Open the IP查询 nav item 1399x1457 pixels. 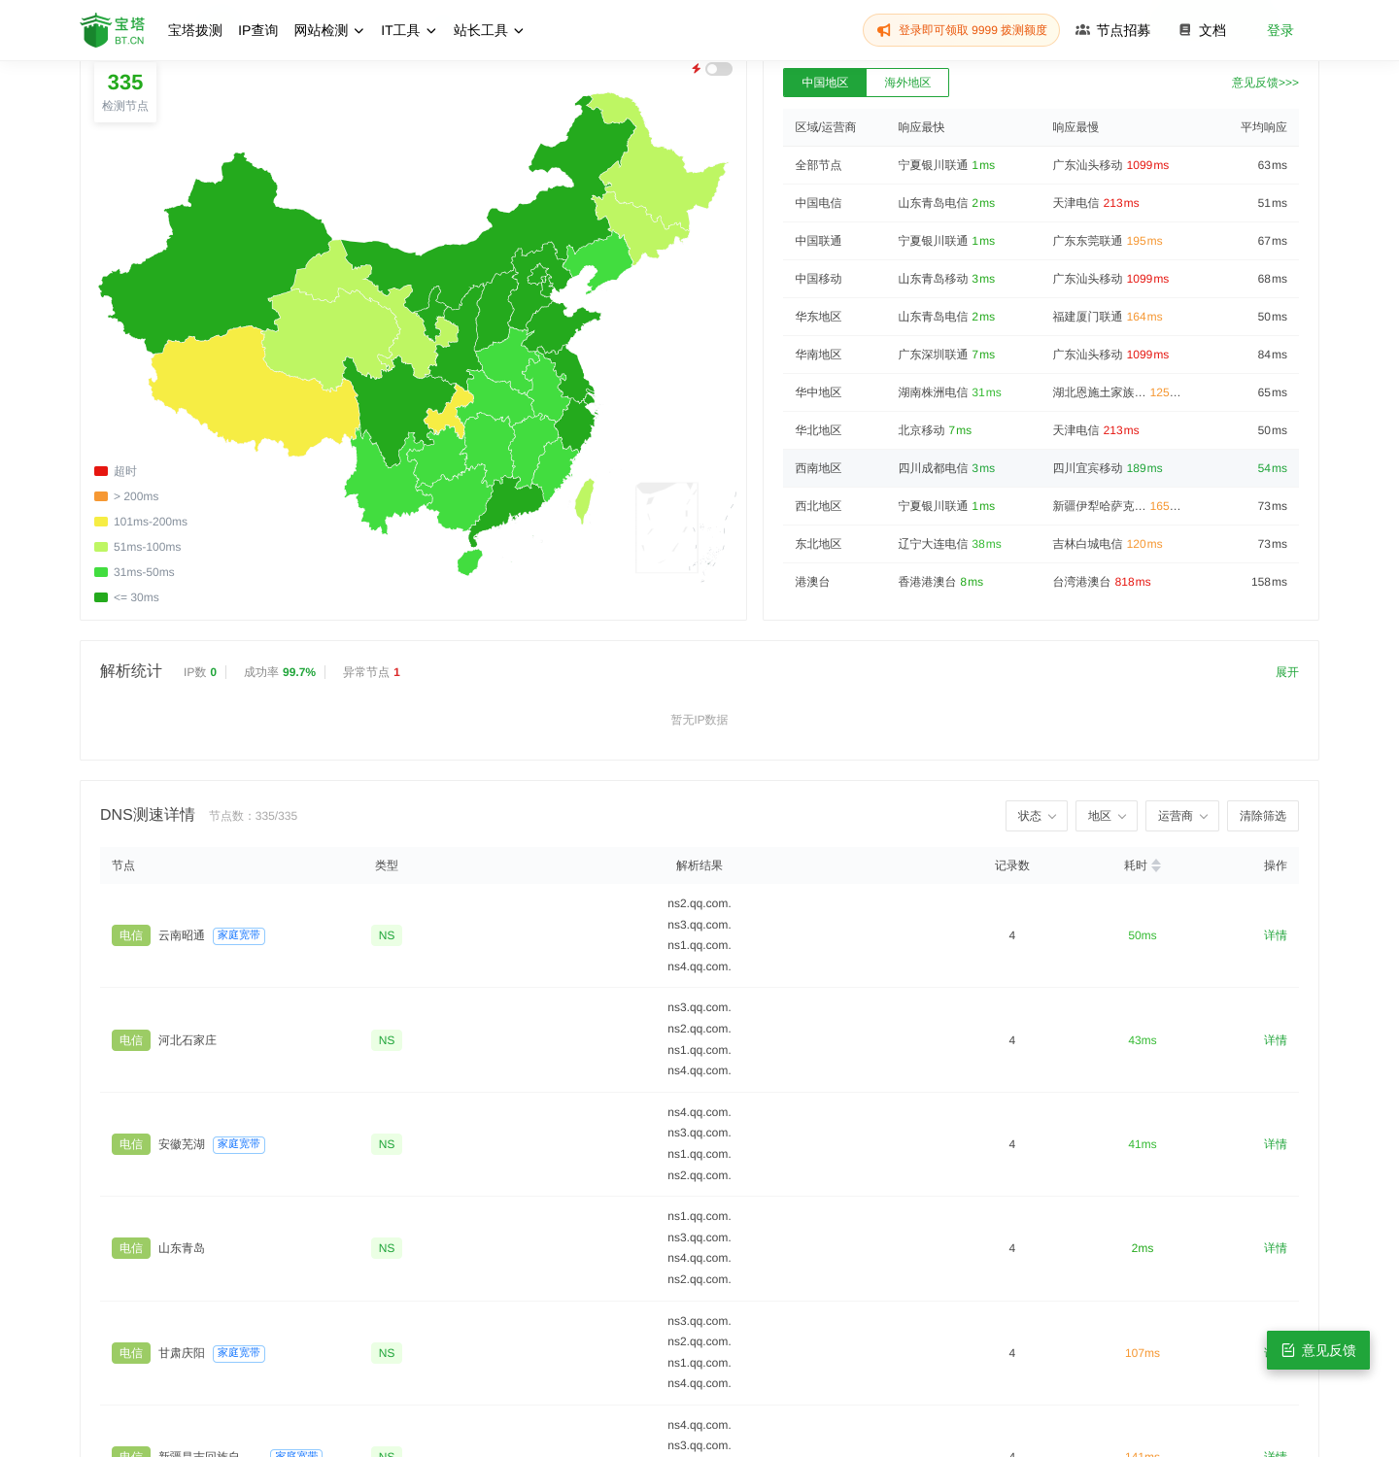tap(258, 30)
